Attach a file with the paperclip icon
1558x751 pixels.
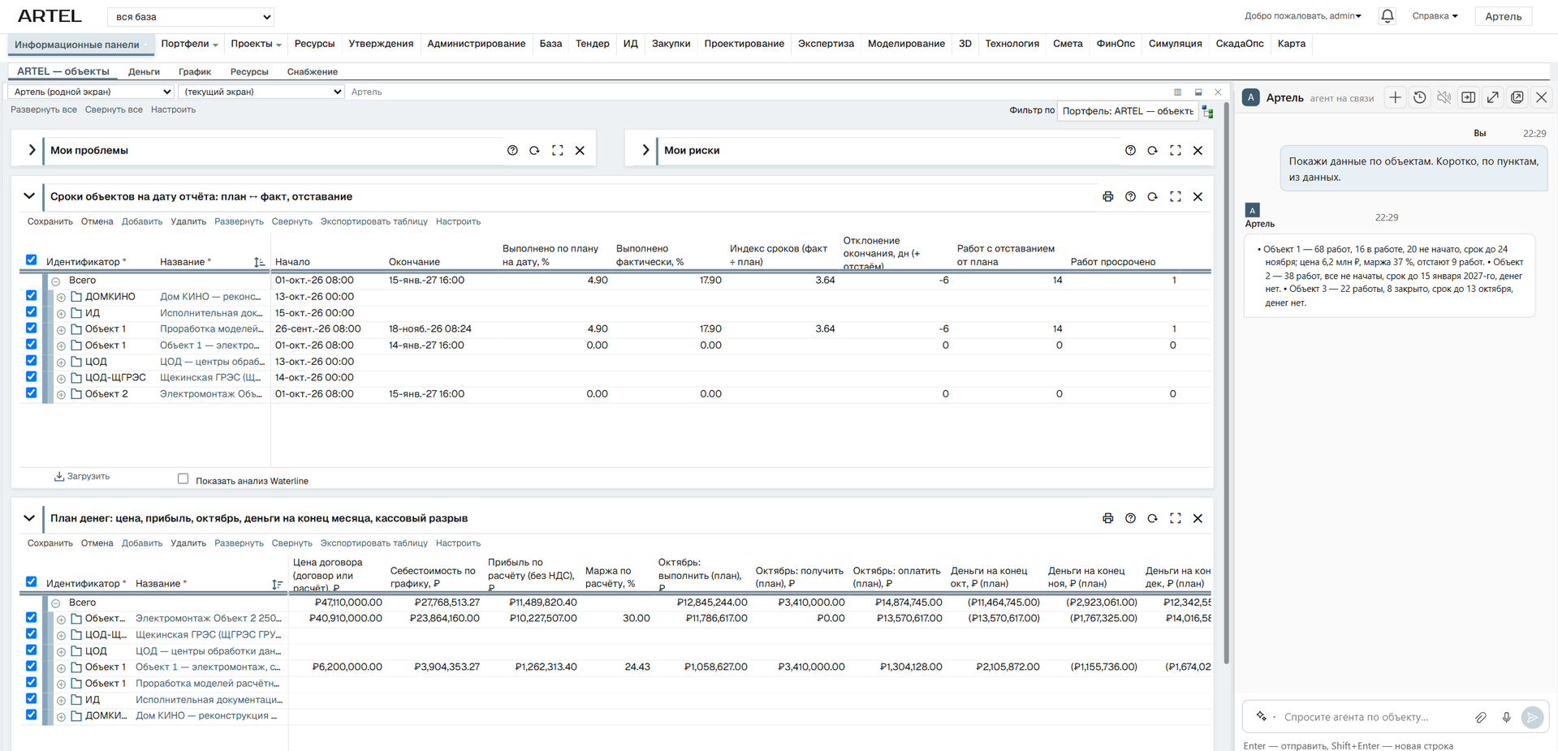click(x=1481, y=717)
